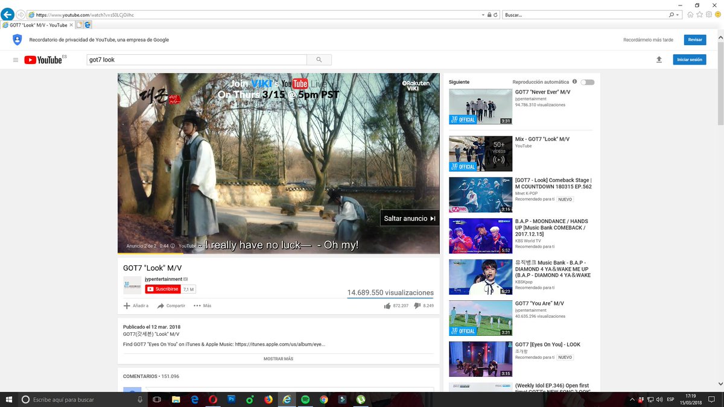Image resolution: width=724 pixels, height=407 pixels.
Task: Click Añadir a plus icon
Action: pos(127,306)
